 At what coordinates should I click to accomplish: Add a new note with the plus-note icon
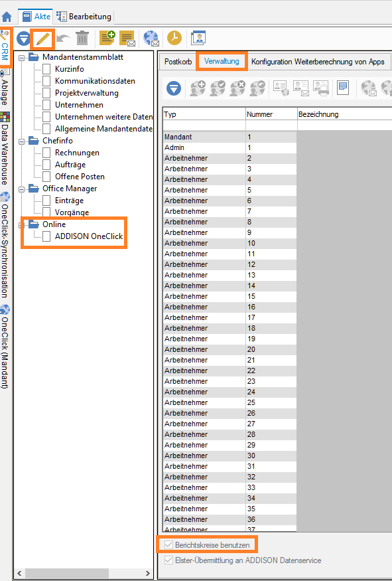coord(107,38)
